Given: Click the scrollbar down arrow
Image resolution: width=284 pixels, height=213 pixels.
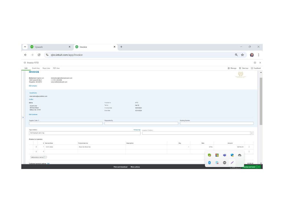Looking at the screenshot, I should point(261,163).
